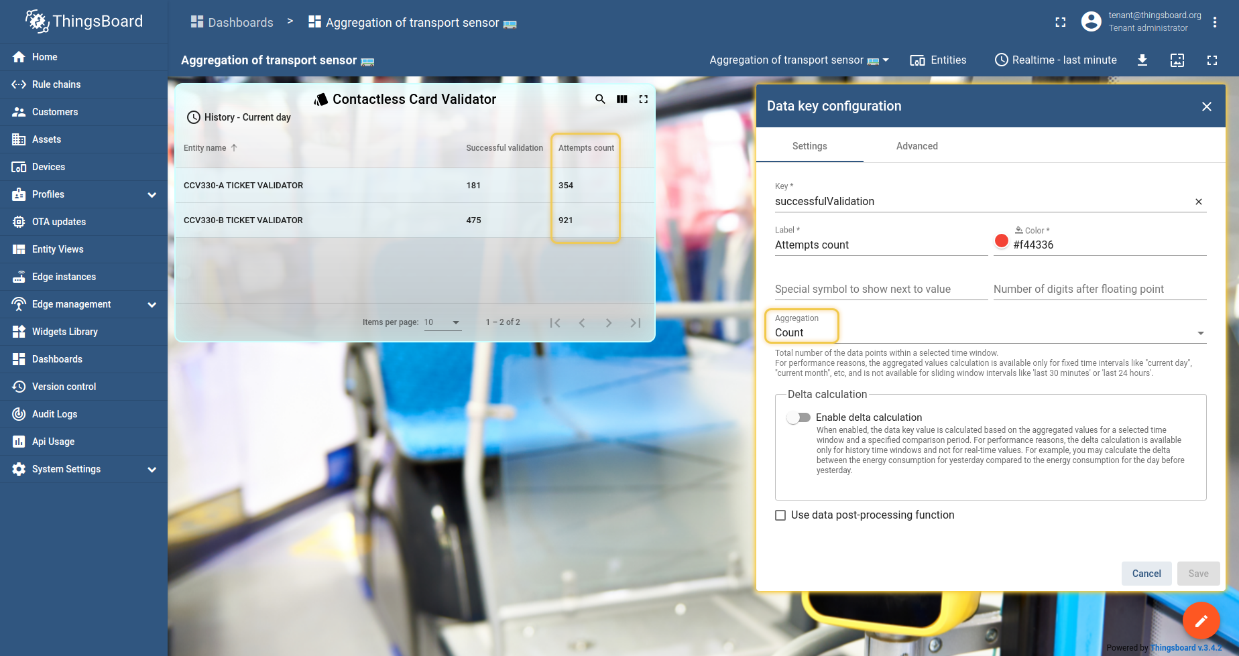The image size is (1239, 656).
Task: Open Widgets Library
Action: 84,332
